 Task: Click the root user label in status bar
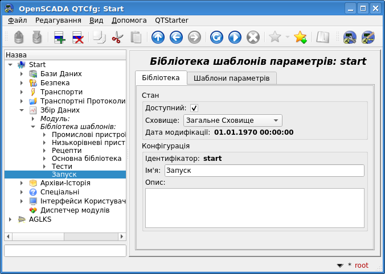[x=361, y=265]
